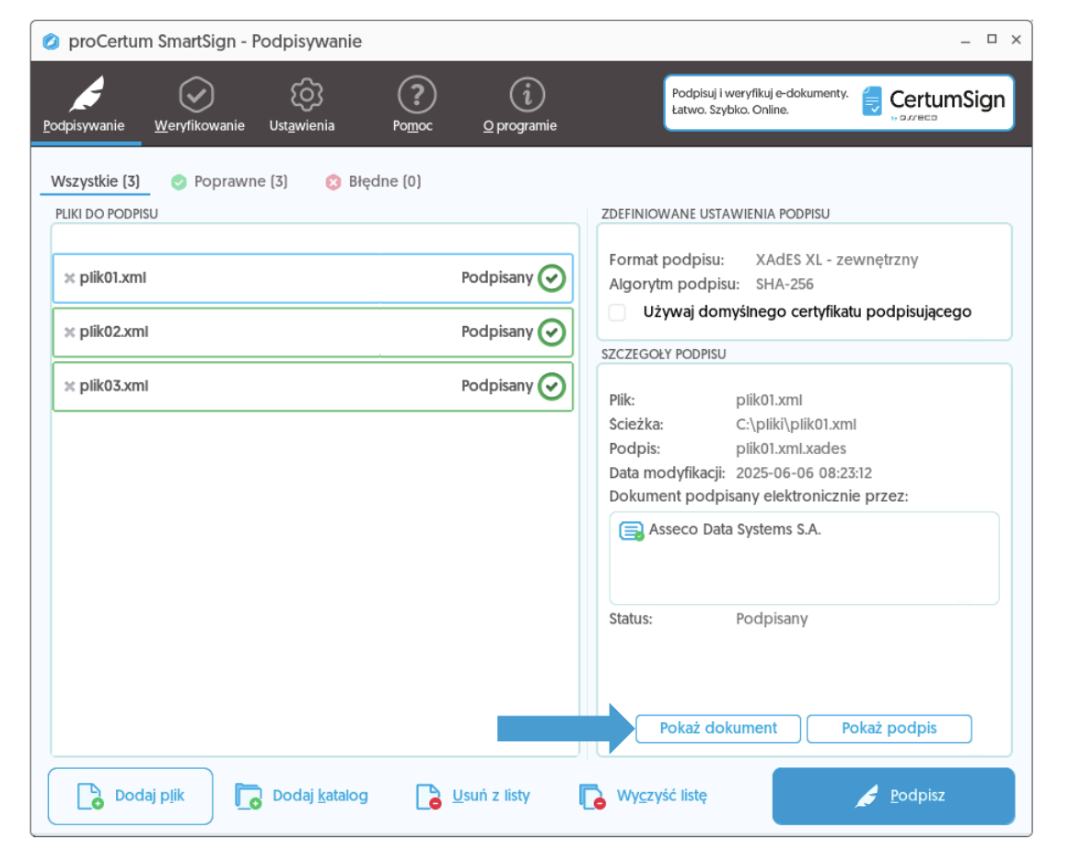This screenshot has height=851, width=1070.
Task: Remove plik01.xml using its x icon
Action: point(69,278)
